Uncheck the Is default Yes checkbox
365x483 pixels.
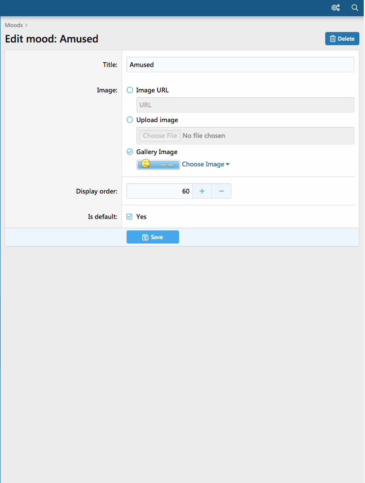click(x=130, y=217)
